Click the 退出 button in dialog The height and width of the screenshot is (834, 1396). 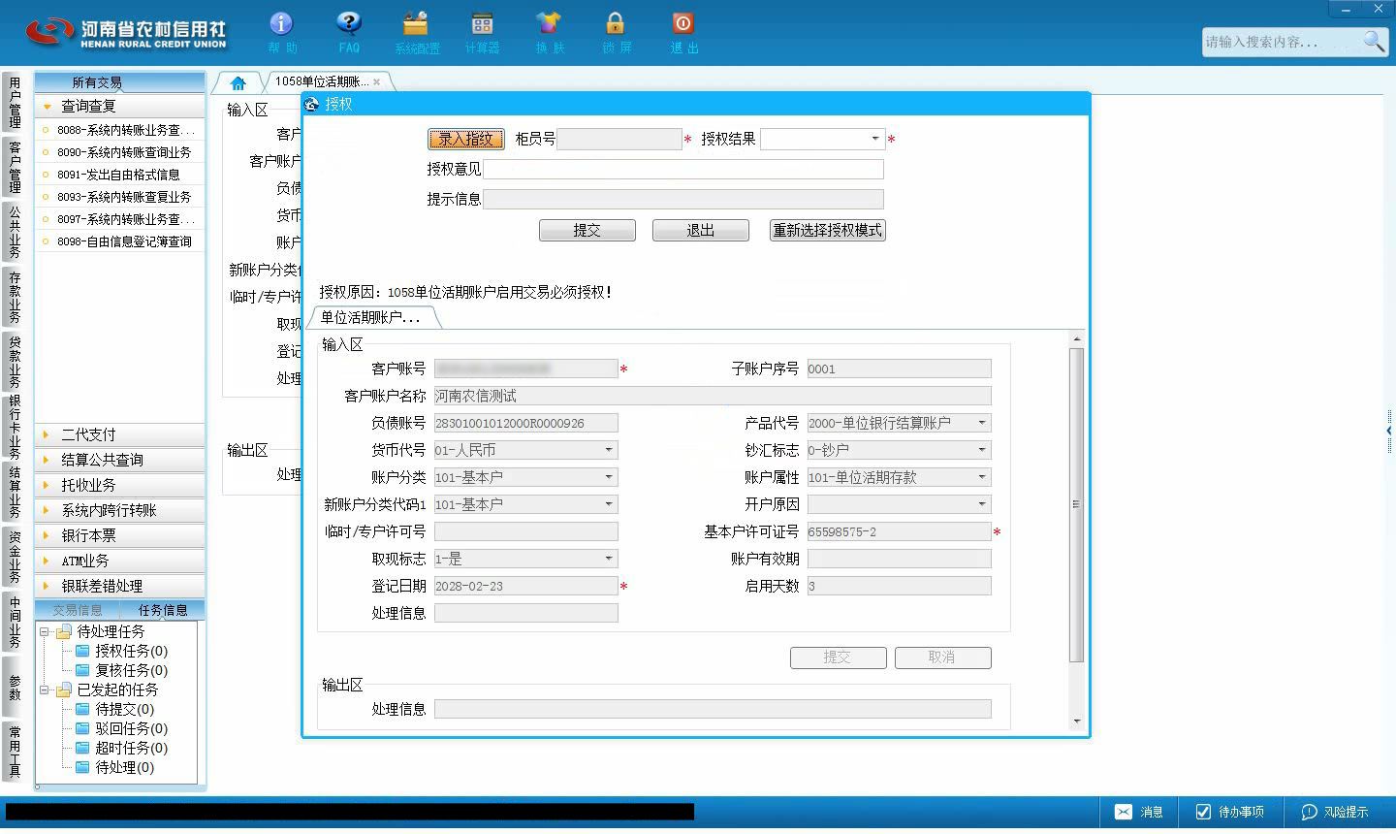tap(701, 230)
